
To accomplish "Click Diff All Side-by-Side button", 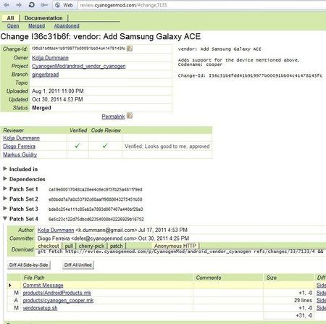I will [29, 265].
